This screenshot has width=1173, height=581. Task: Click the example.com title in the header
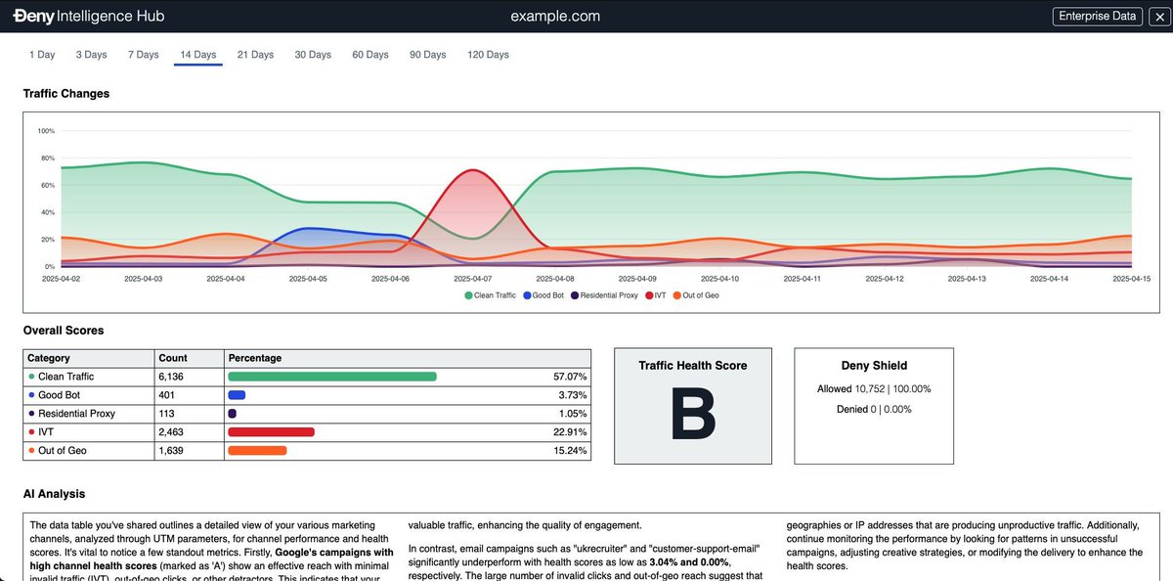(x=555, y=16)
